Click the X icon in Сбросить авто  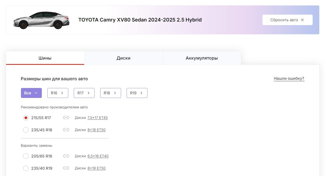coord(302,20)
